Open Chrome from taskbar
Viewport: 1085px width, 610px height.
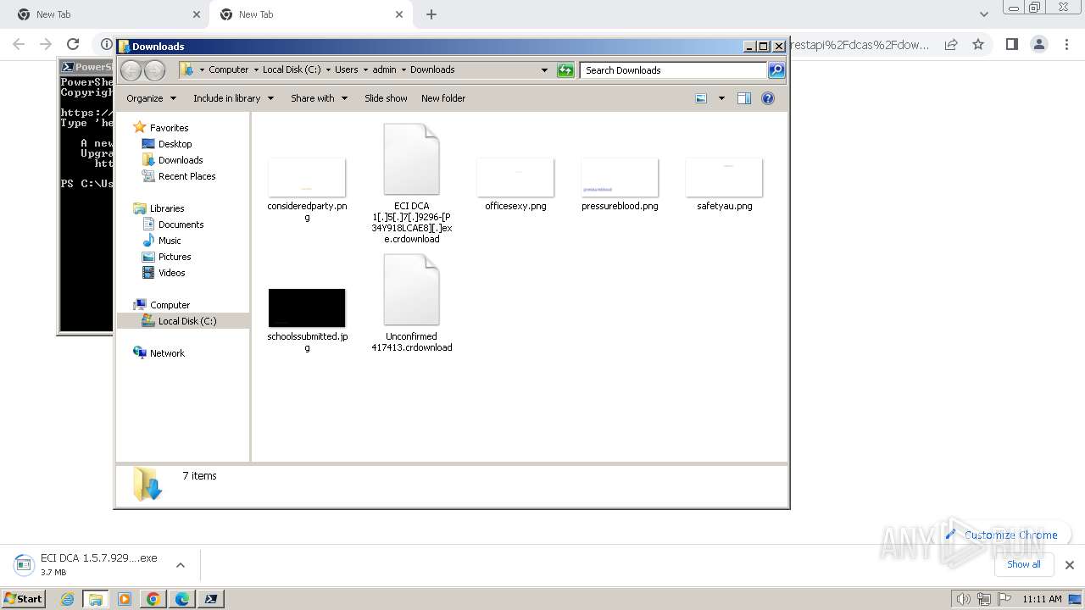153,599
